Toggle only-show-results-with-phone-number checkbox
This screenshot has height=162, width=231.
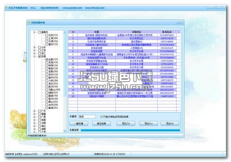[101, 117]
